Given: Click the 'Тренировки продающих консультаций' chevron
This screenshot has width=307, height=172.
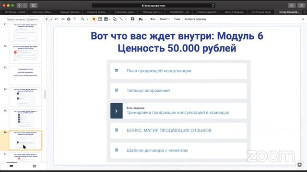Looking at the screenshot, I should click(x=116, y=111).
